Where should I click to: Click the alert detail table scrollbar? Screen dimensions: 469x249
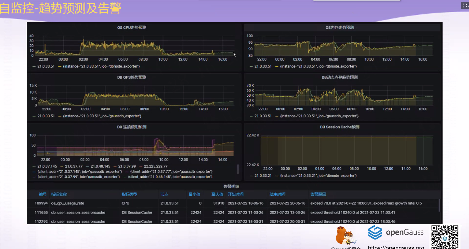click(x=439, y=205)
